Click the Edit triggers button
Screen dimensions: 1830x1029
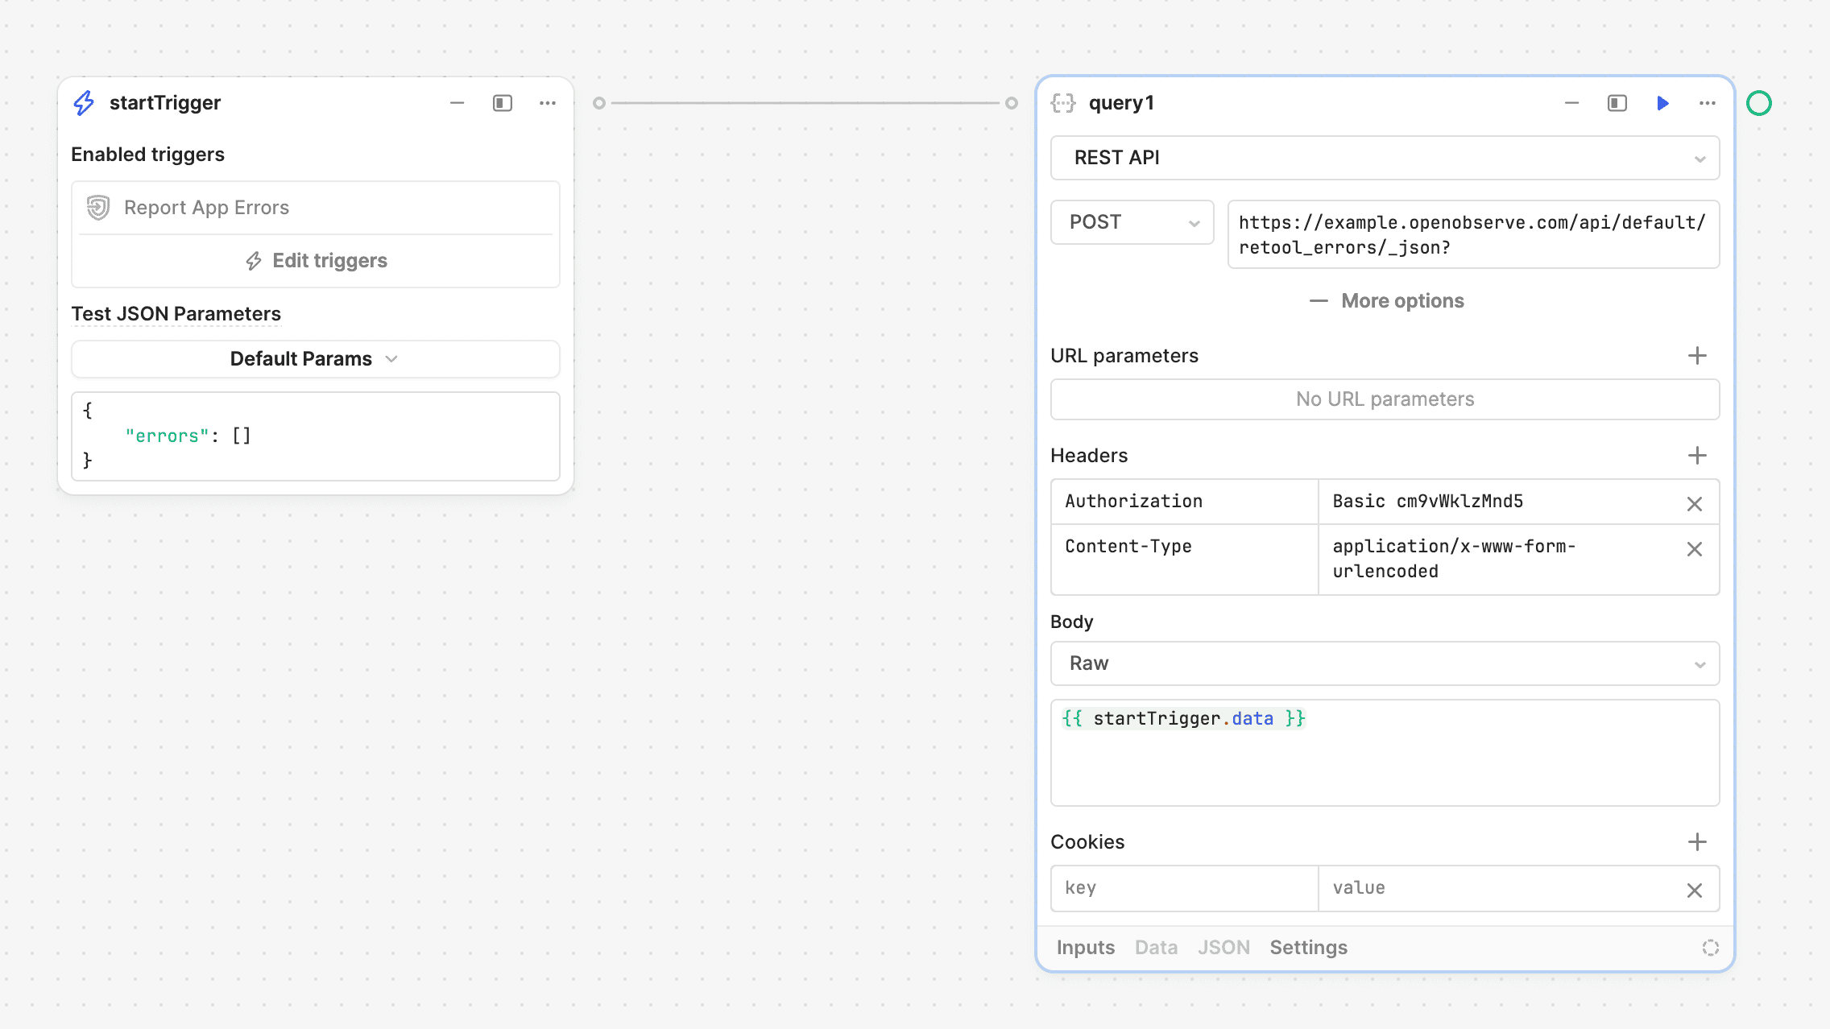(315, 260)
